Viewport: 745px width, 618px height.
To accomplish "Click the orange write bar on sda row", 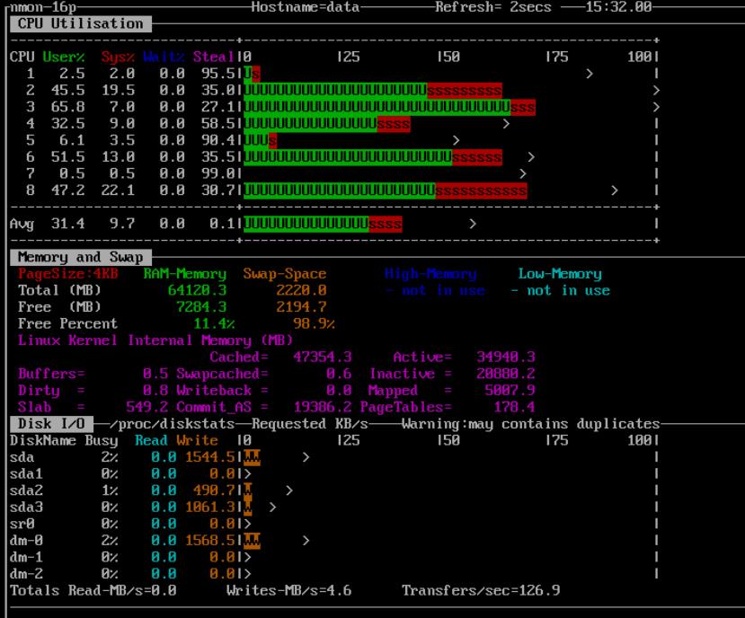I will 252,457.
